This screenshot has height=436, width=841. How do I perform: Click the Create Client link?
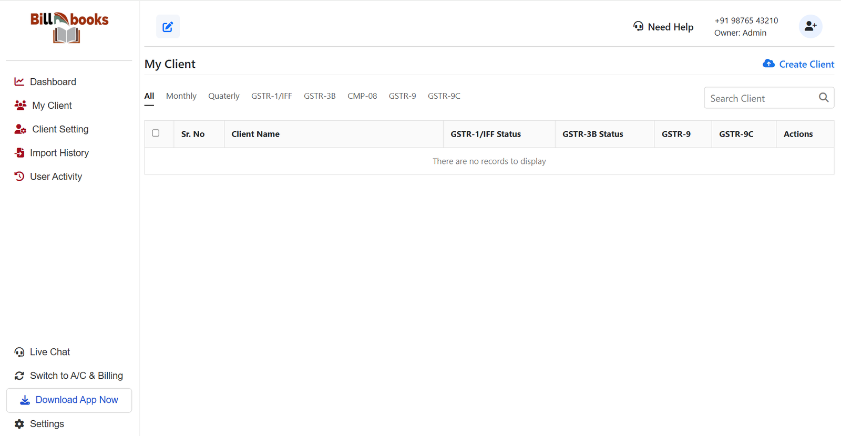coord(806,64)
